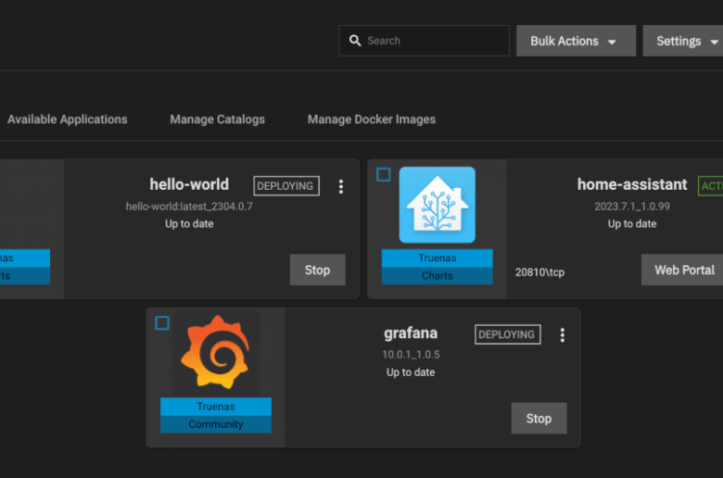Click Truenas Community label under grafana

(216, 415)
